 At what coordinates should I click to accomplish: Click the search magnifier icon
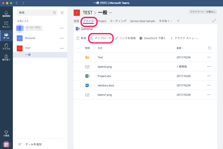[x=54, y=13]
